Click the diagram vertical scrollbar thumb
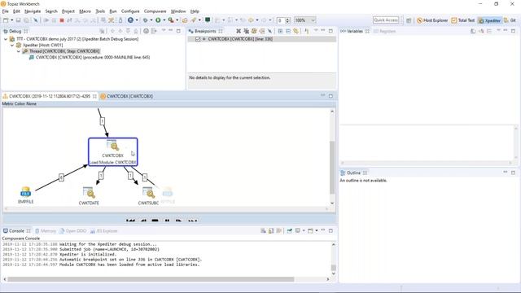Screen dimensions: 521x293 [332, 168]
